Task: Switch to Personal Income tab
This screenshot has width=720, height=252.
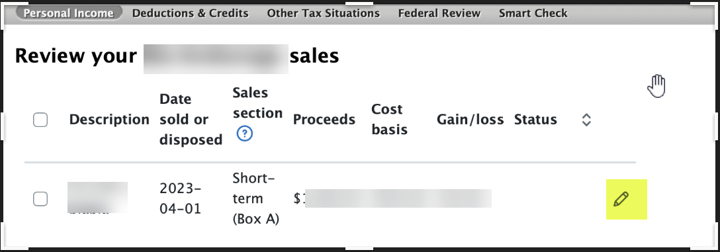Action: coord(68,13)
